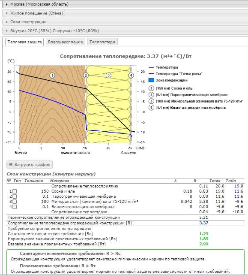Click legend circle 3 for Минеральная вата
This screenshot has width=248, height=275.
click(151, 101)
